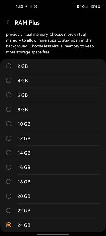Select the 12 GB radio button
106x236 pixels.
pyautogui.click(x=9, y=138)
